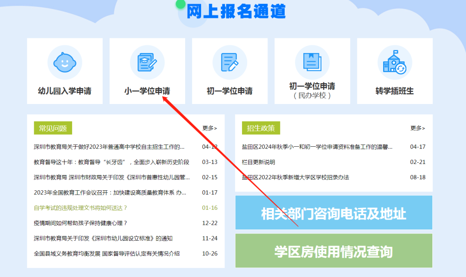Click the 10-26 date in 常见问题
The width and height of the screenshot is (466, 277).
pyautogui.click(x=210, y=254)
